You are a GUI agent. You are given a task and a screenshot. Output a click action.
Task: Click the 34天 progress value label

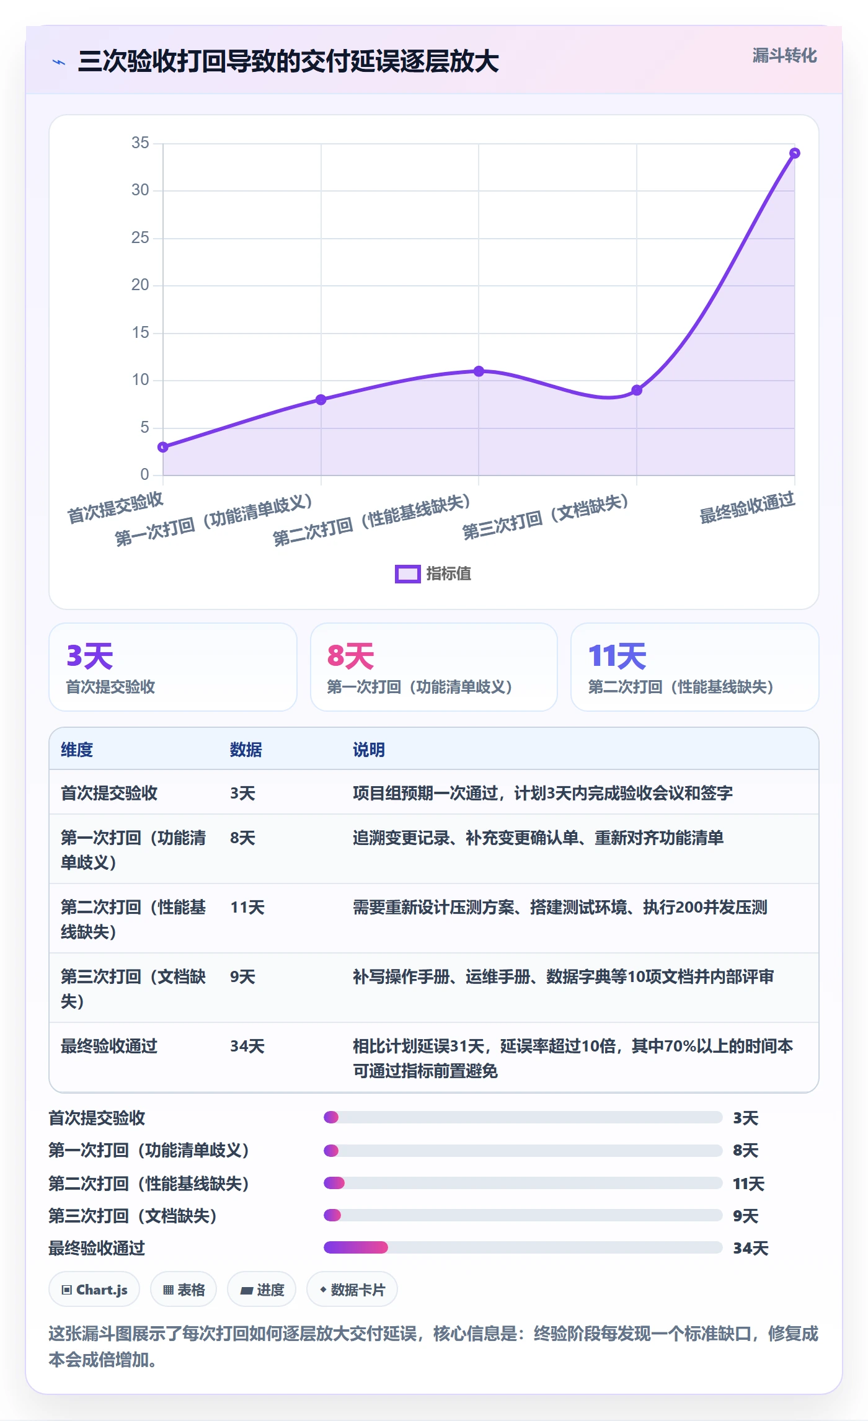750,1248
